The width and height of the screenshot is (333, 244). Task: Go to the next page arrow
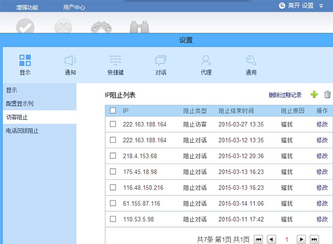point(301,239)
